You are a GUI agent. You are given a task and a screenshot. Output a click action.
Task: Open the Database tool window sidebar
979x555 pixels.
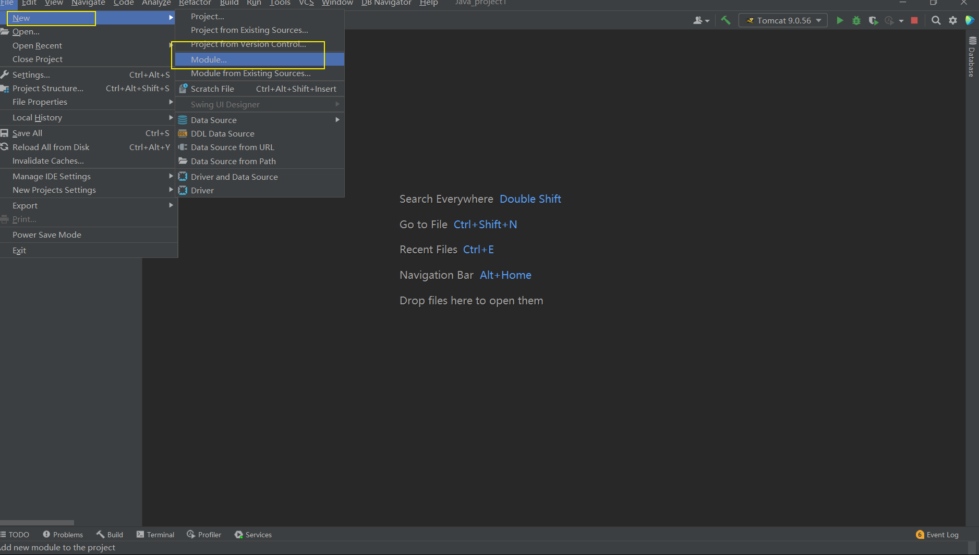pyautogui.click(x=972, y=56)
